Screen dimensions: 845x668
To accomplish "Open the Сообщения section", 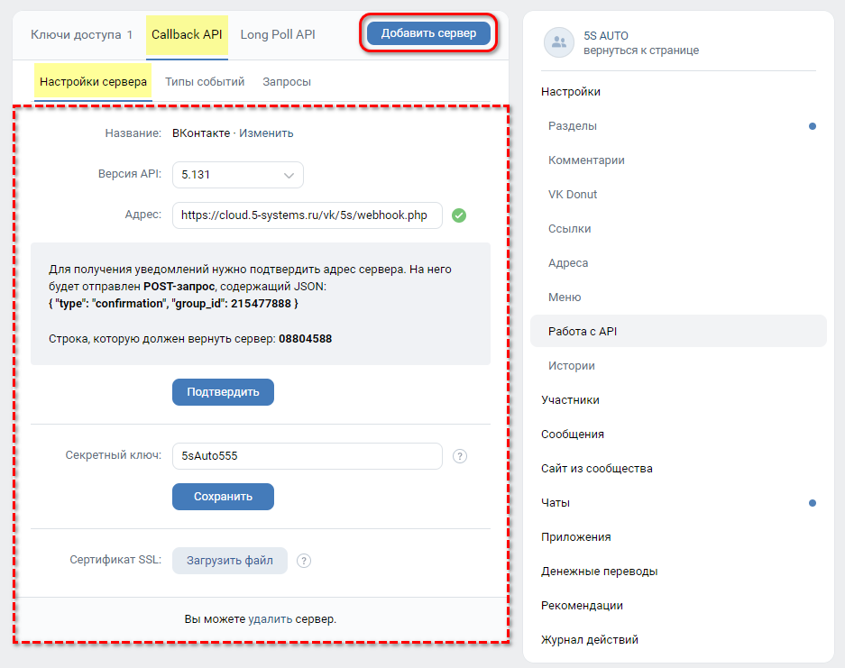I will pos(573,435).
